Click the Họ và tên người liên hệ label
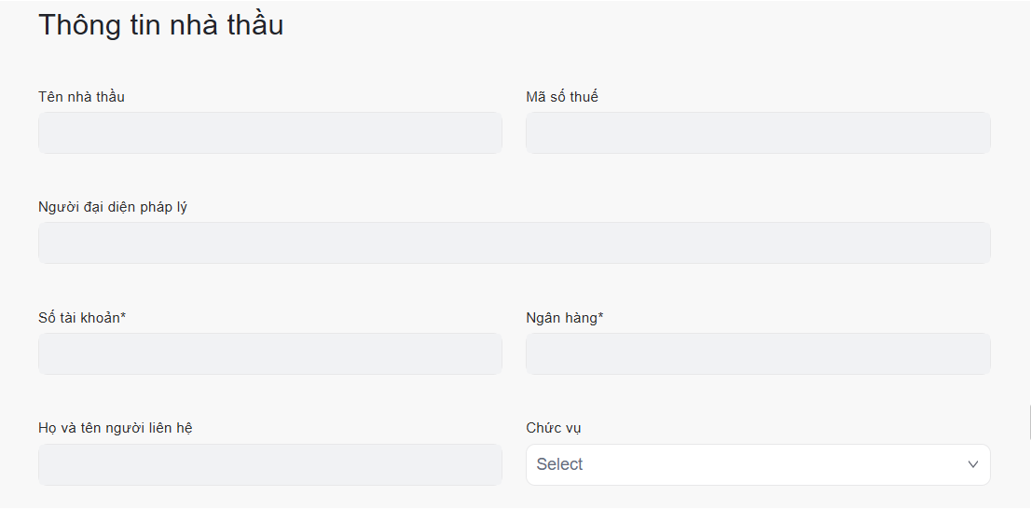Viewport: 1031px width, 510px height. pyautogui.click(x=116, y=428)
